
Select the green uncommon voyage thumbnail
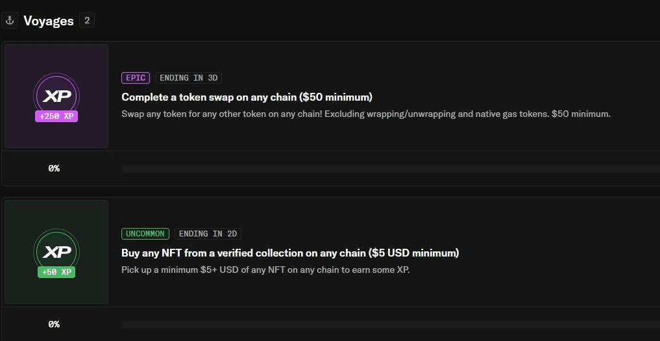pos(56,252)
